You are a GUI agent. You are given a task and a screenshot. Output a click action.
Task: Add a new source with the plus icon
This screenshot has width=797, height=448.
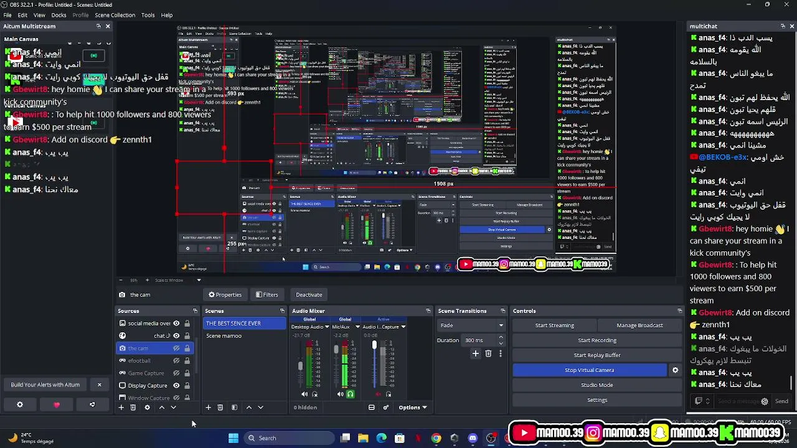click(x=121, y=408)
